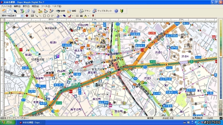Open the ヘルプ(H) menu
The image size is (223, 125).
click(56, 6)
